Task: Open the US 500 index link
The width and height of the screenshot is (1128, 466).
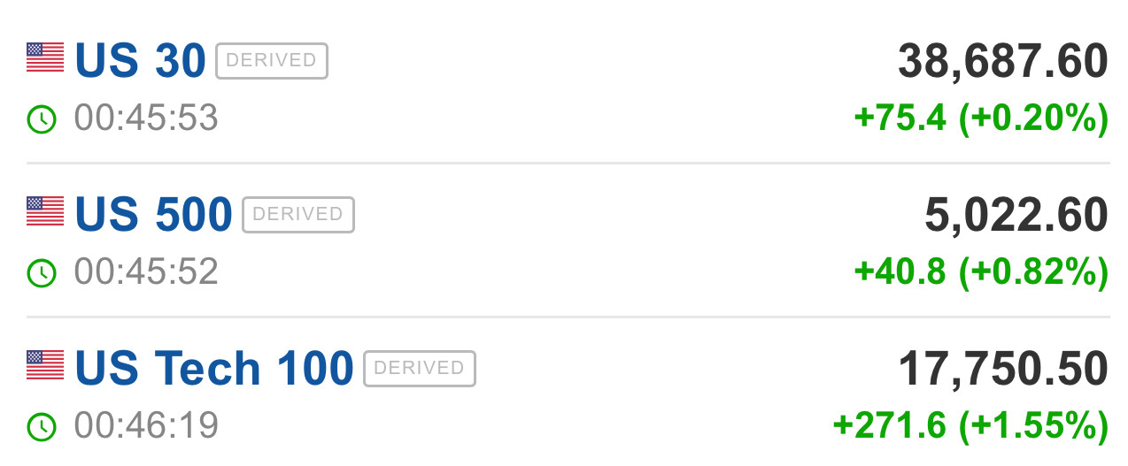Action: (x=153, y=214)
